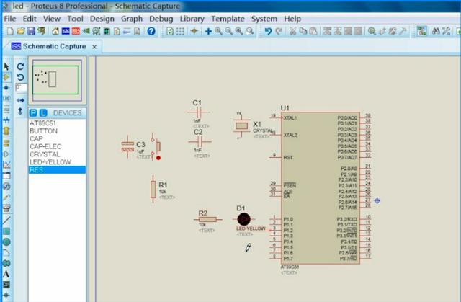Click the Center at Cursor blue plus icon
Image resolution: width=461 pixels, height=302 pixels.
tap(208, 31)
